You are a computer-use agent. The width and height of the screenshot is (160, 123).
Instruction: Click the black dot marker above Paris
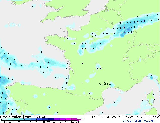click(x=95, y=35)
